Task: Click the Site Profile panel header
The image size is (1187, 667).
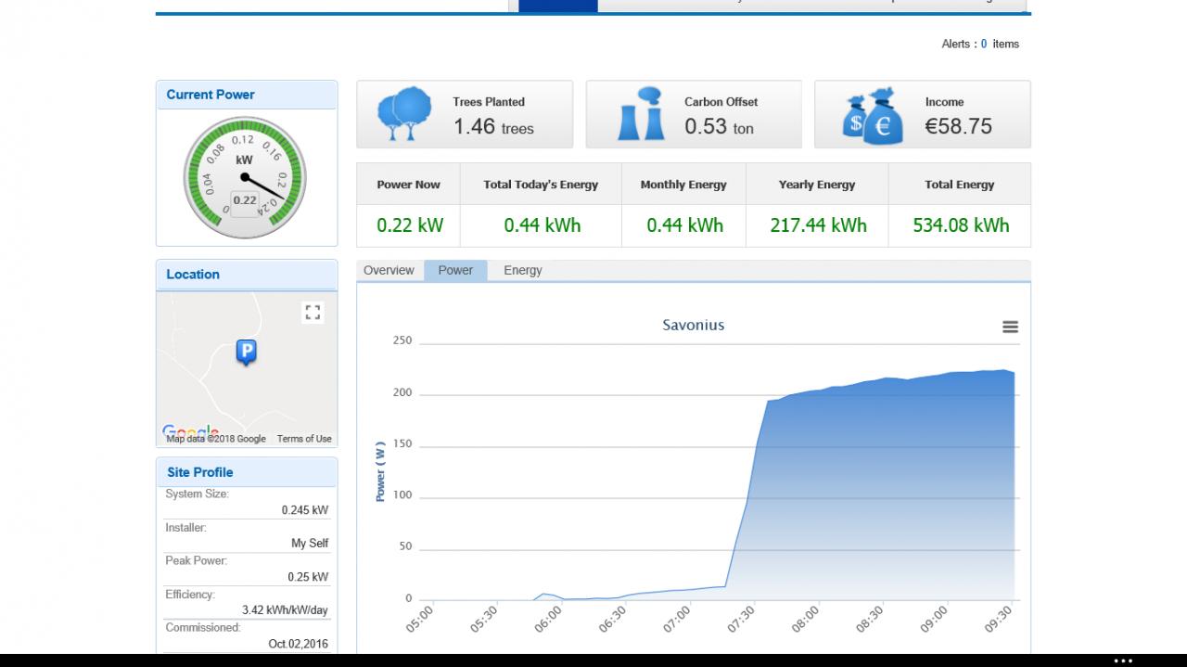Action: (x=247, y=472)
